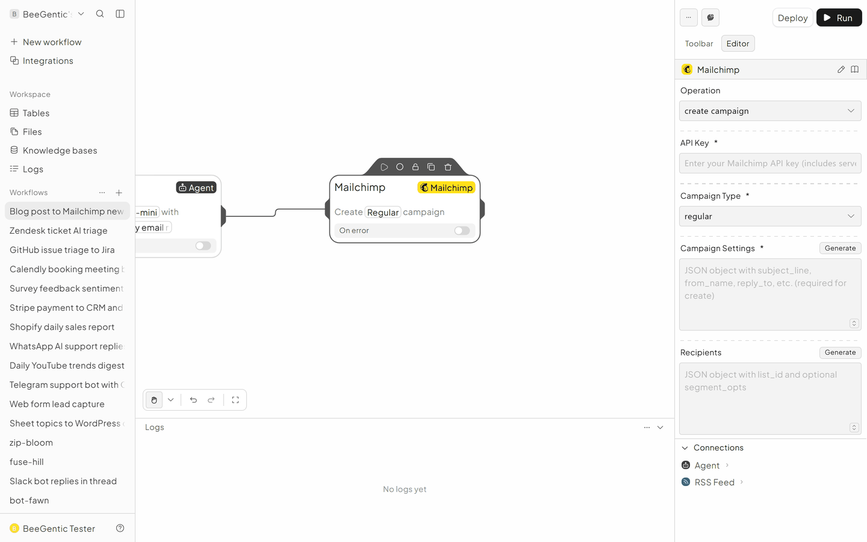The width and height of the screenshot is (867, 542).
Task: Open Integrations page
Action: pyautogui.click(x=42, y=61)
